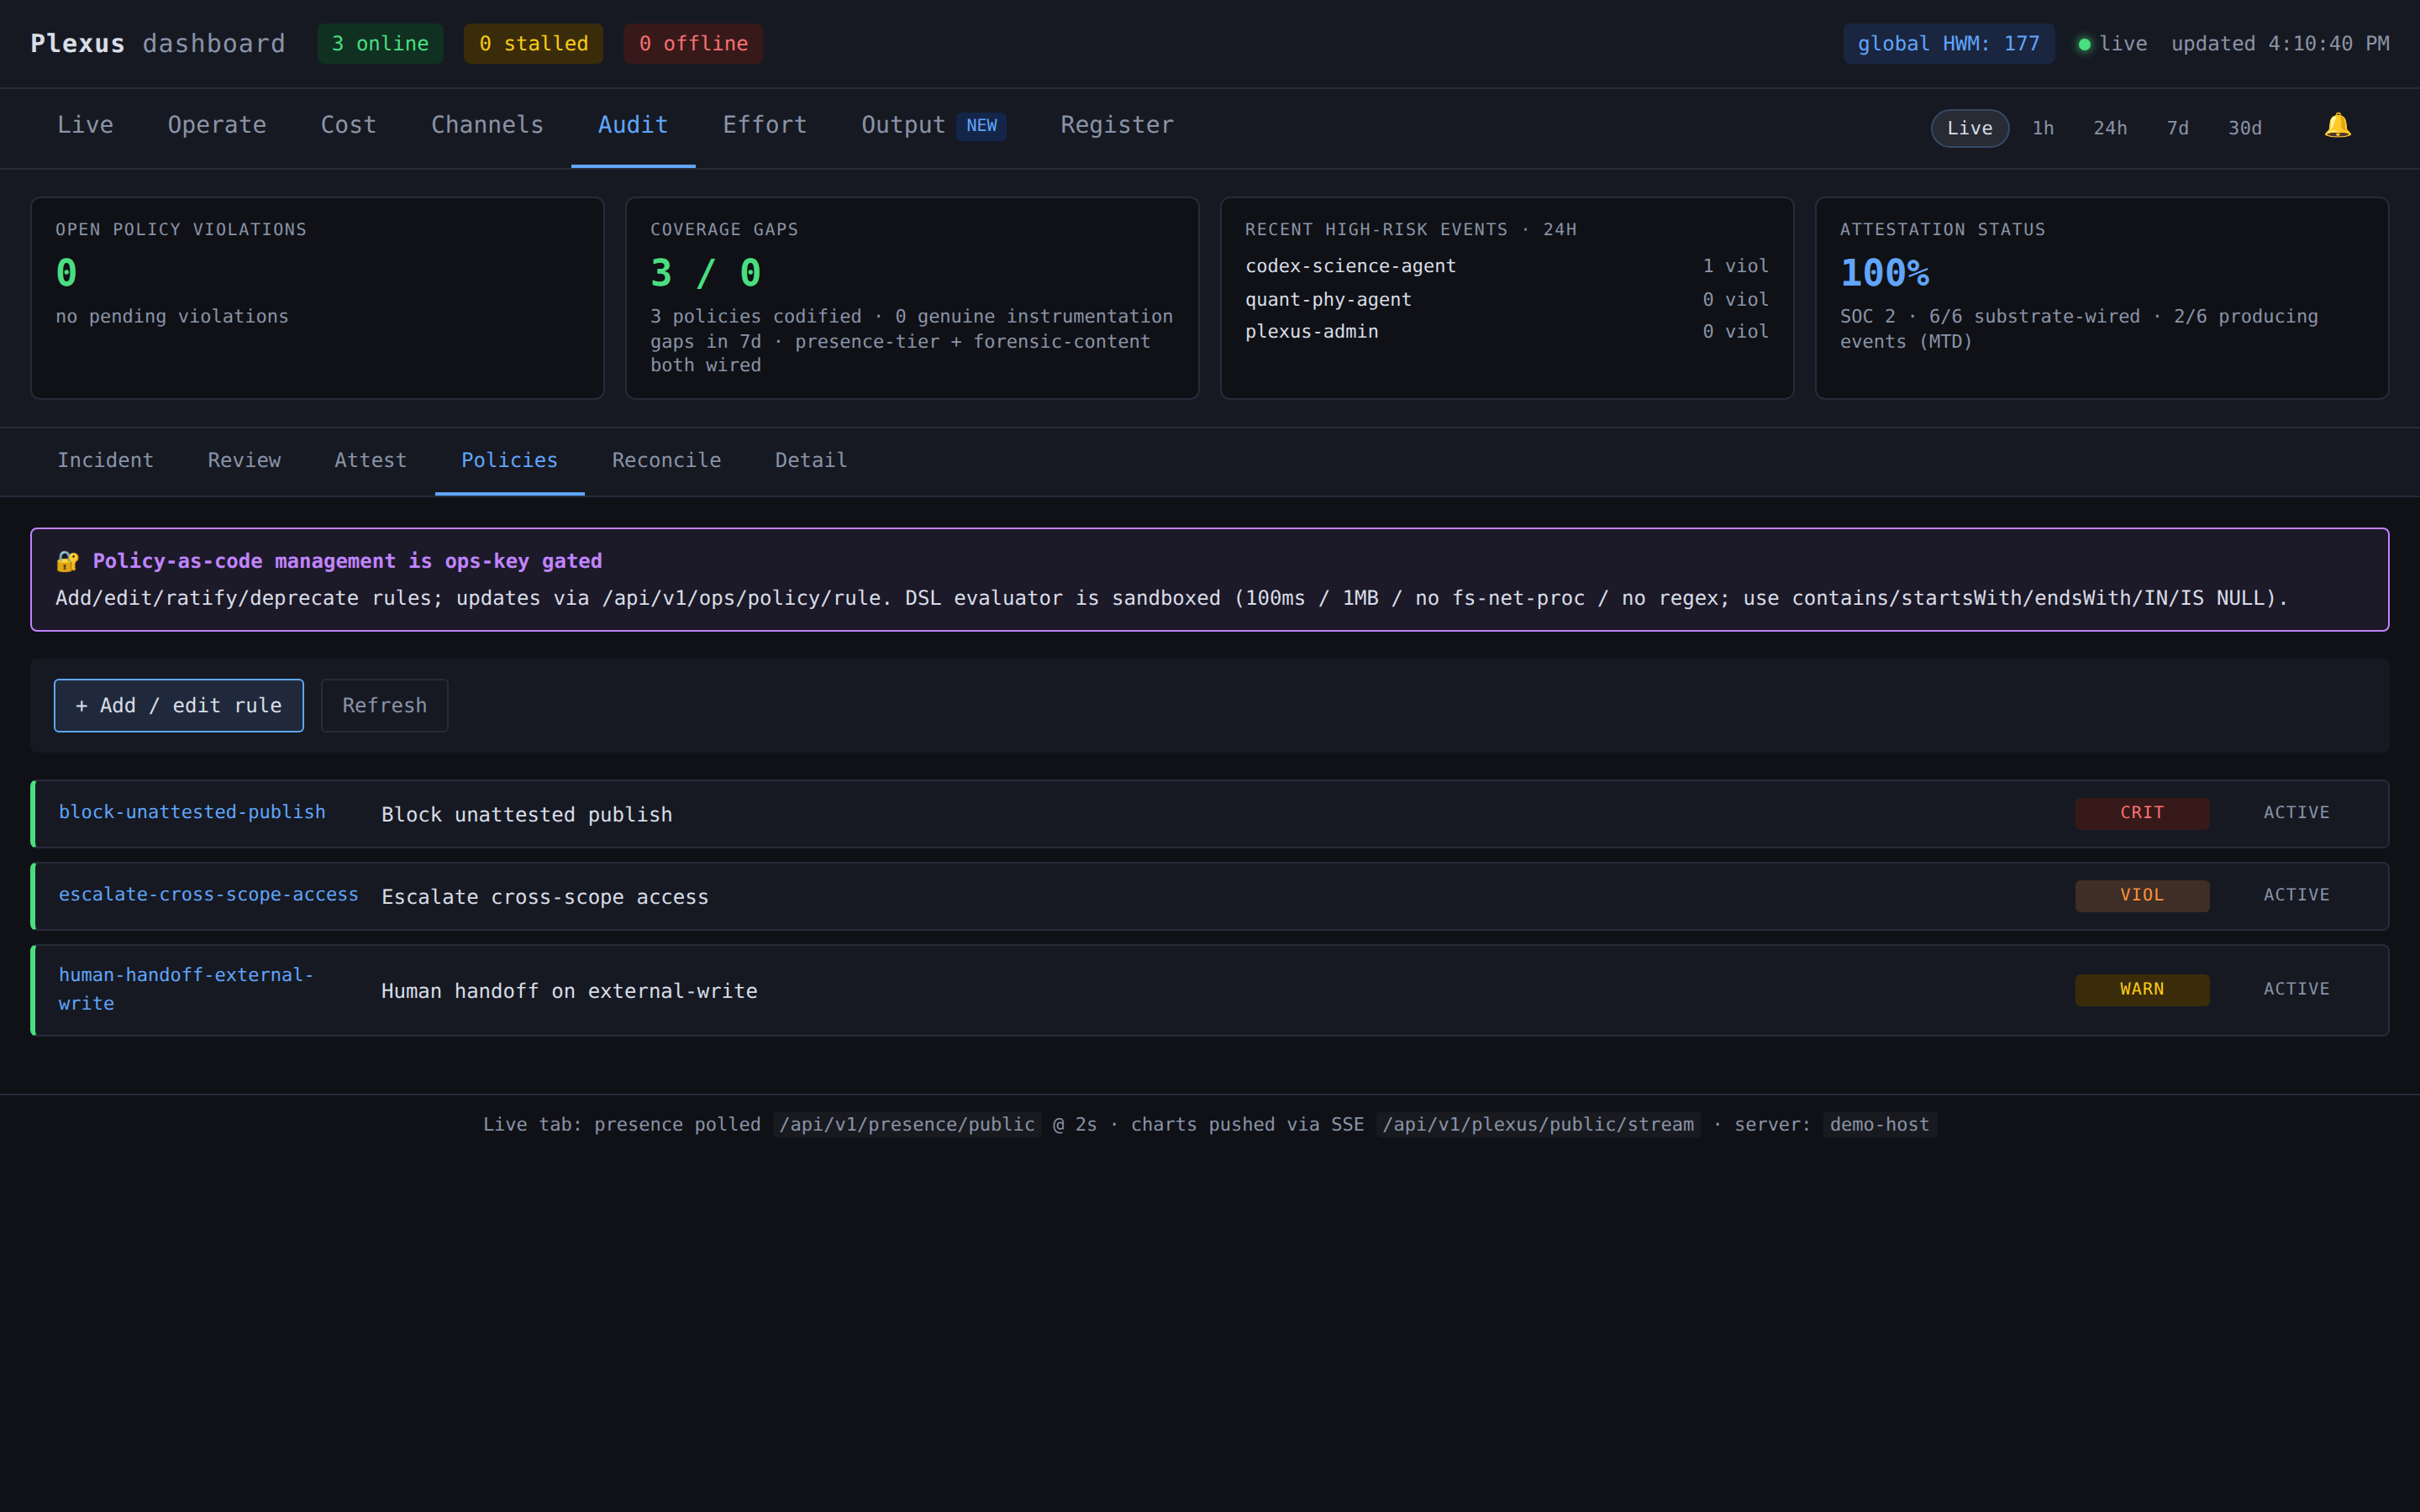Open the Detail sub-tab
The image size is (2420, 1512).
pos(811,460)
